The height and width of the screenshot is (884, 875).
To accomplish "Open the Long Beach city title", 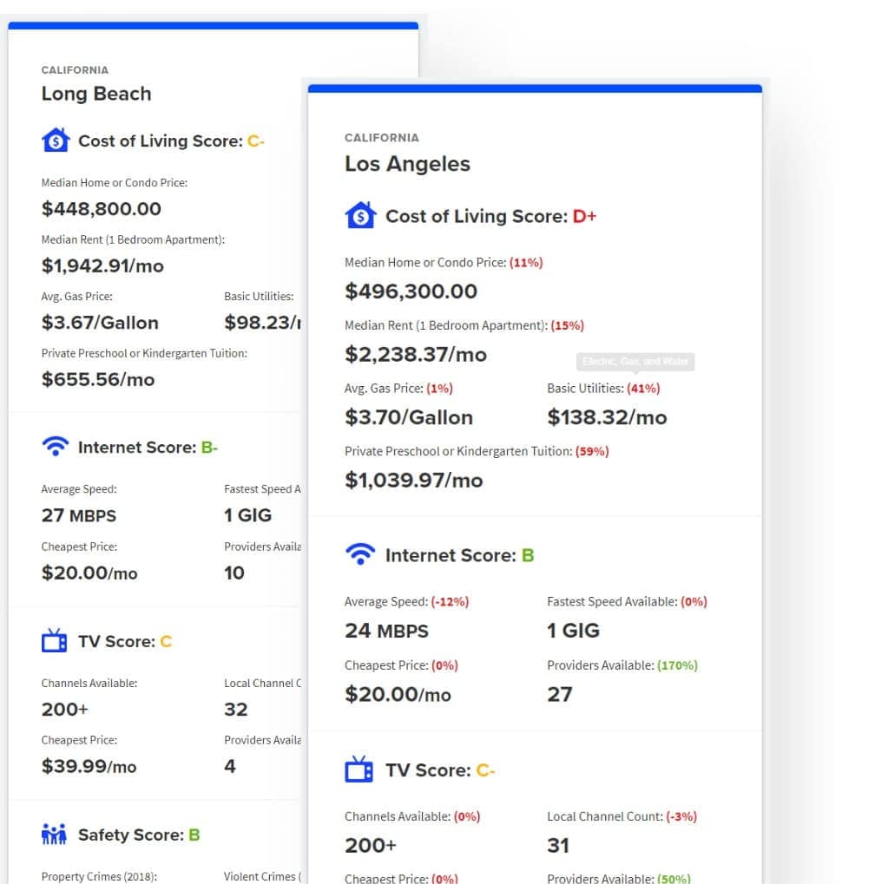I will coord(96,94).
